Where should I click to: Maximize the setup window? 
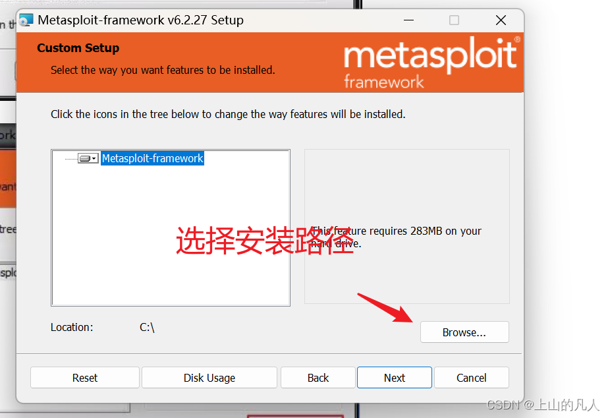(453, 20)
